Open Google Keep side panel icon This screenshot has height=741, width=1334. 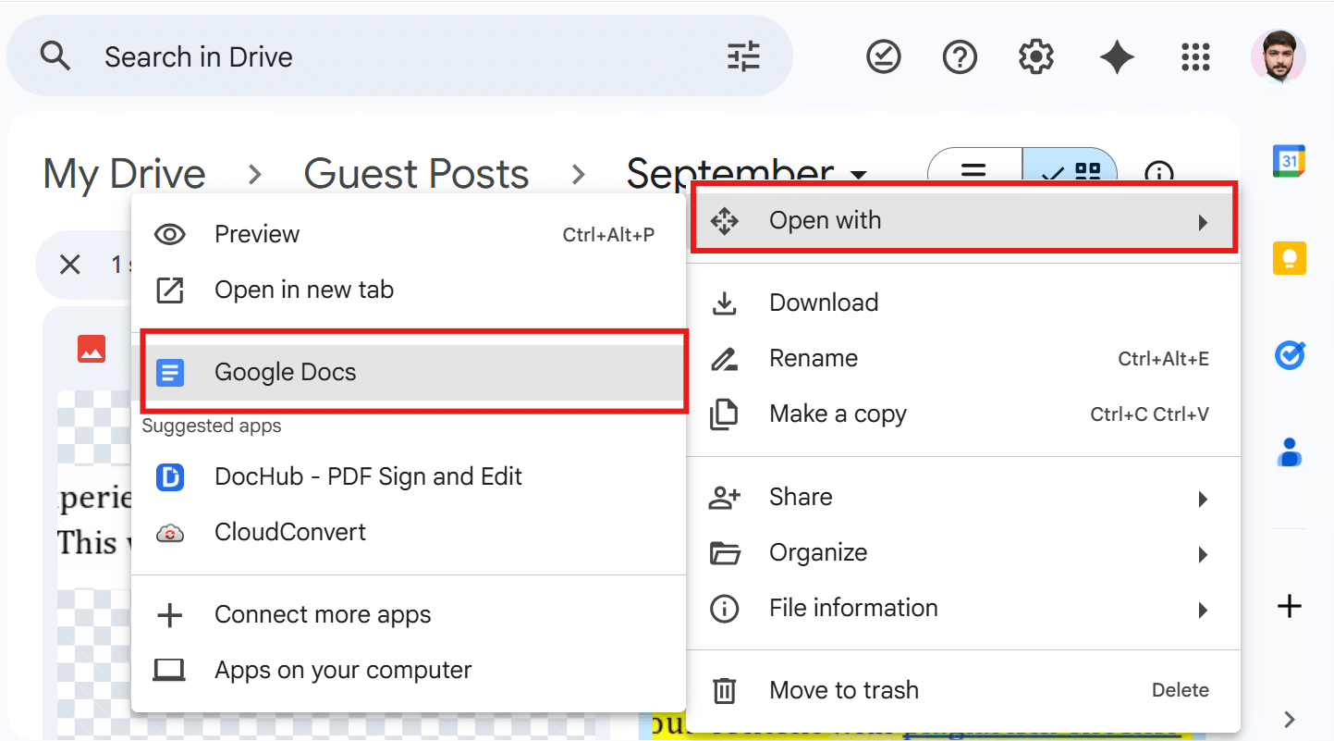(1289, 258)
